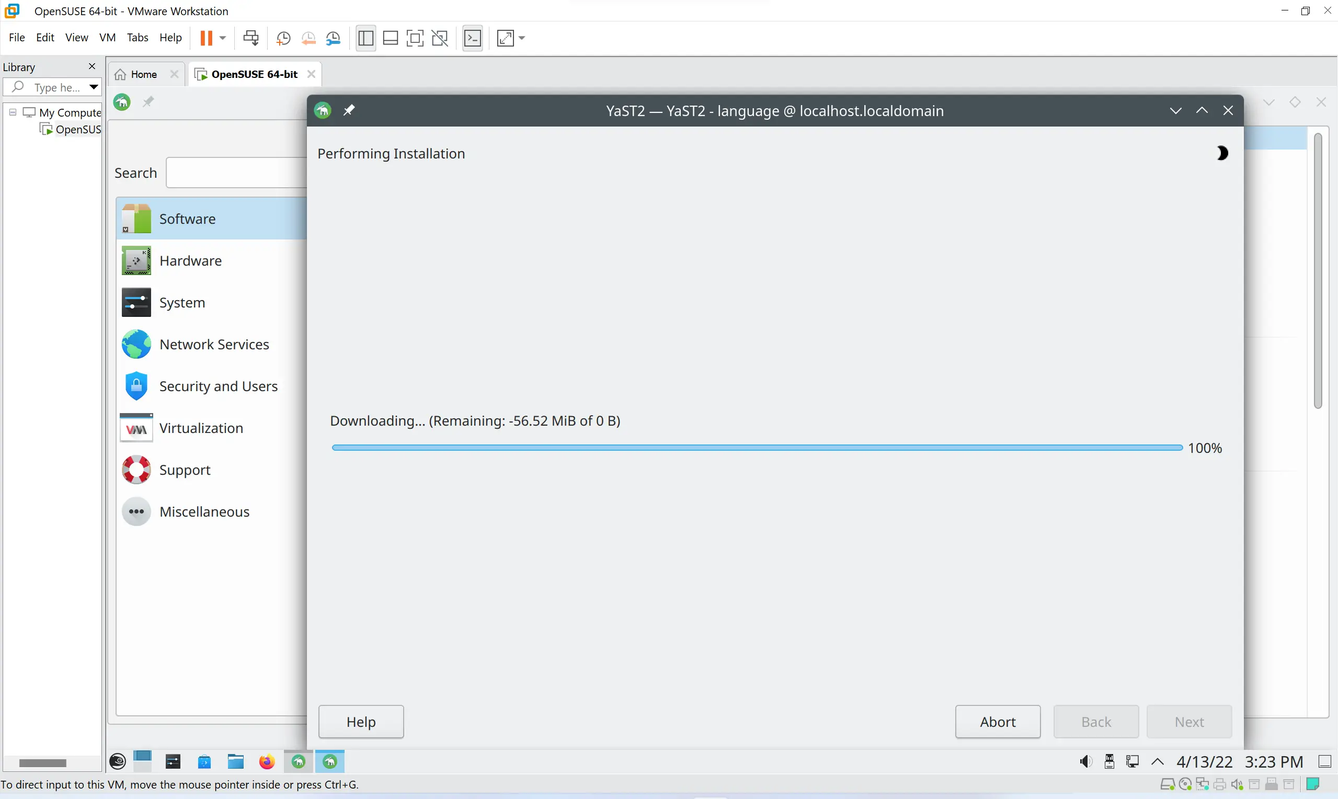Toggle the YaST window pin icon
Image resolution: width=1338 pixels, height=799 pixels.
(349, 110)
